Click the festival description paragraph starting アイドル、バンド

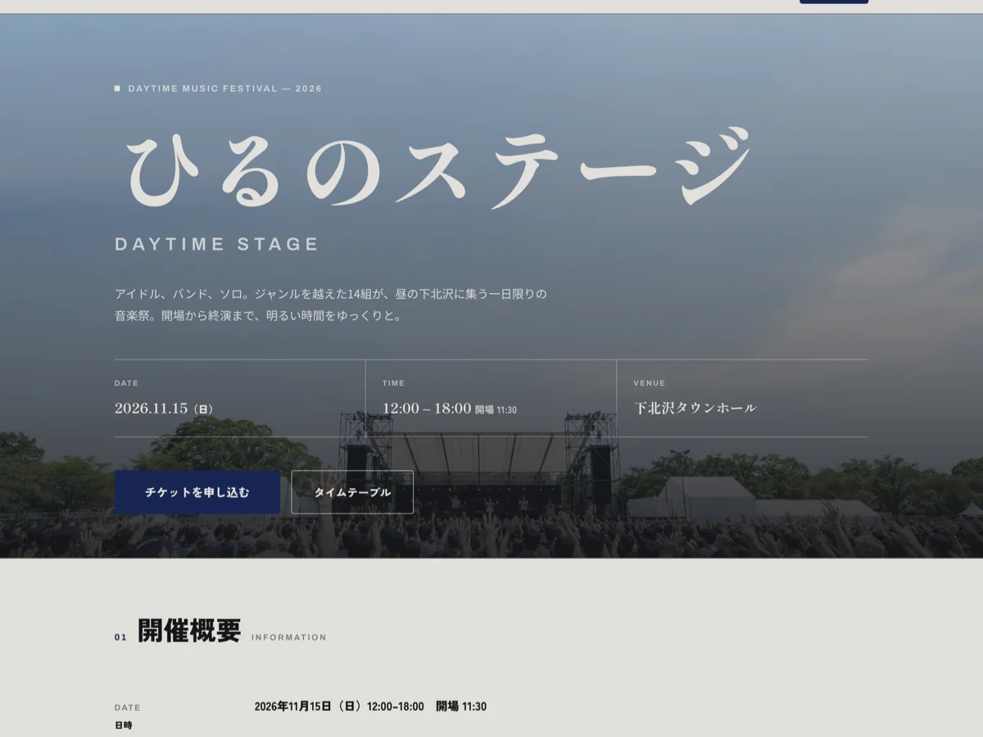pyautogui.click(x=331, y=305)
